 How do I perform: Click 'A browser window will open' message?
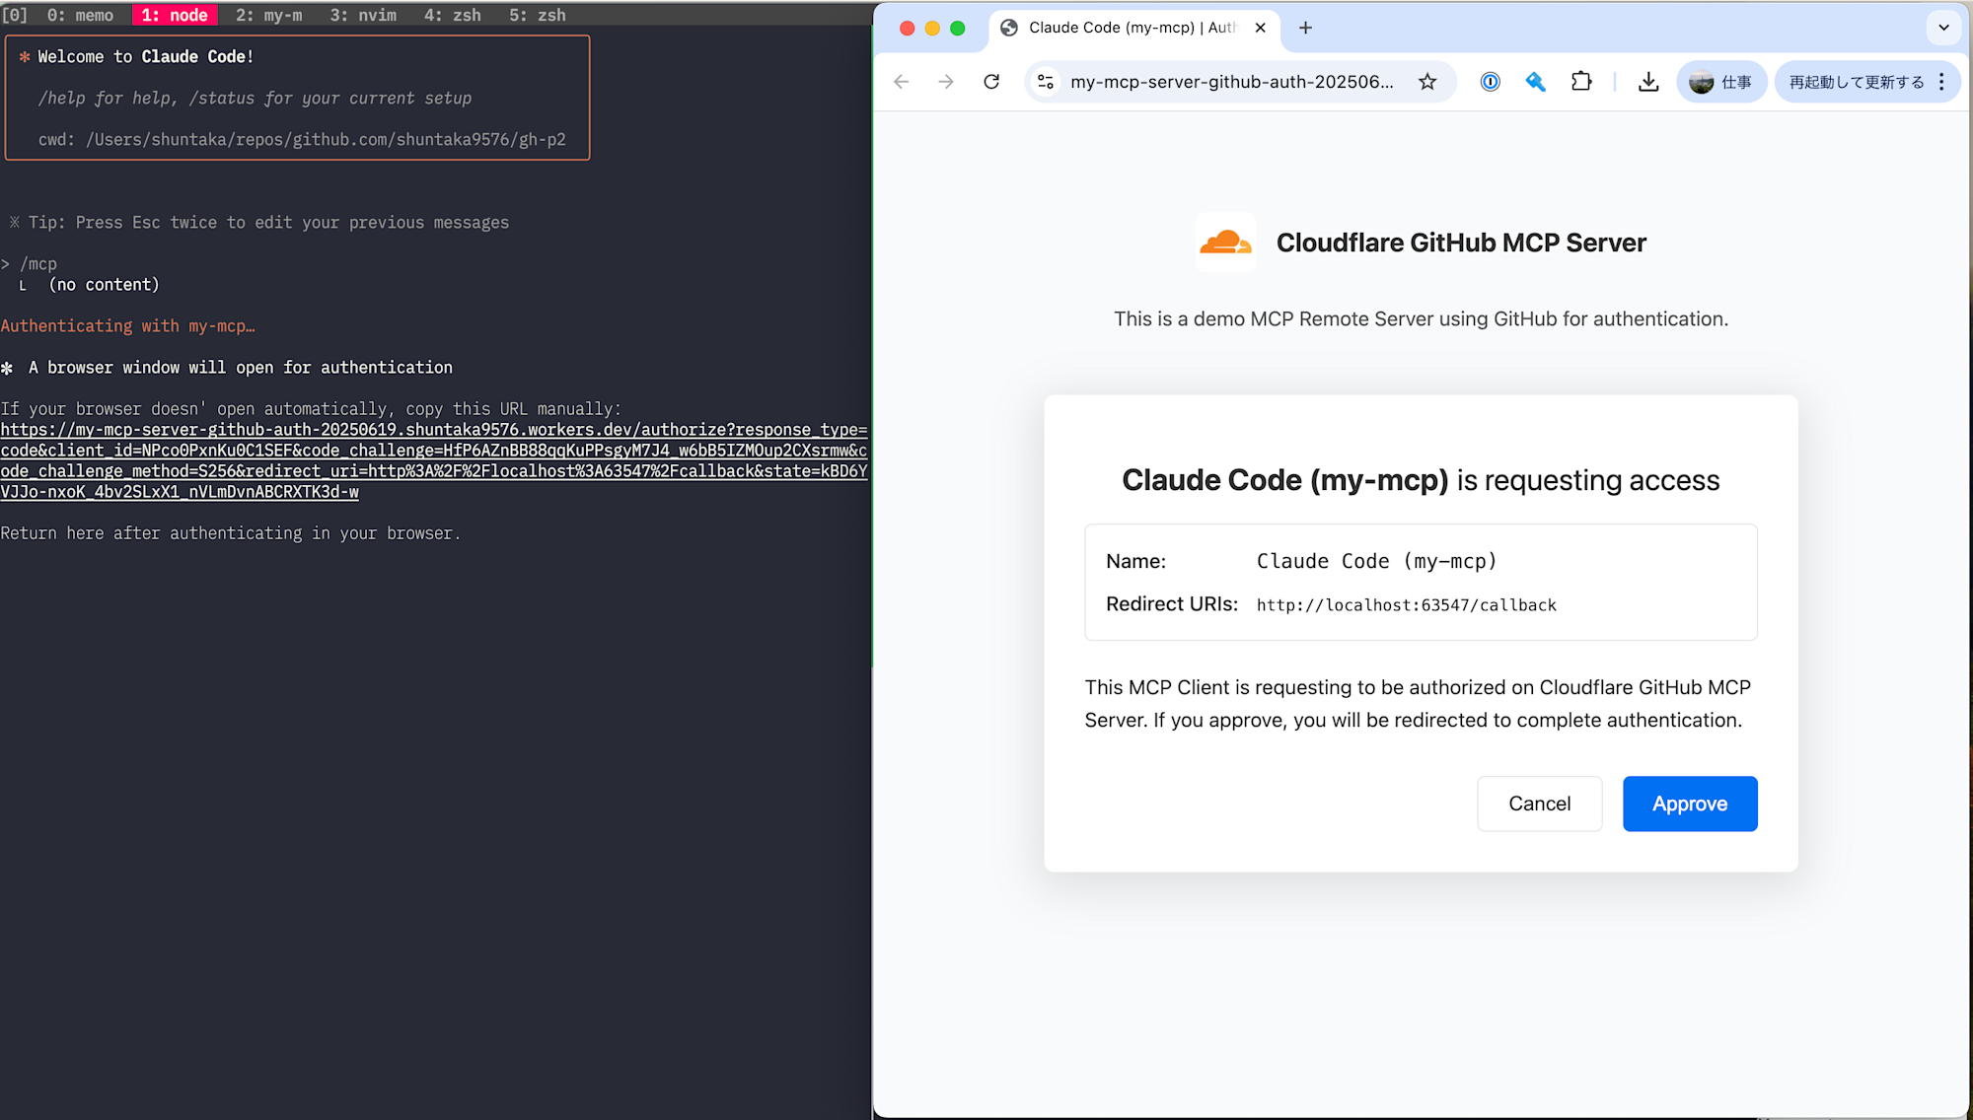click(241, 367)
